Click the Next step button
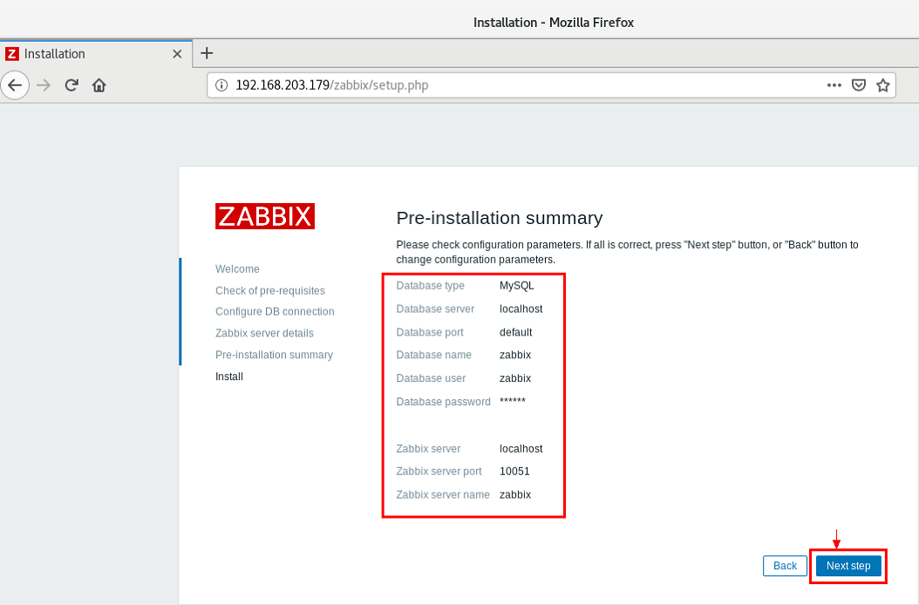The height and width of the screenshot is (605, 919). [x=848, y=566]
